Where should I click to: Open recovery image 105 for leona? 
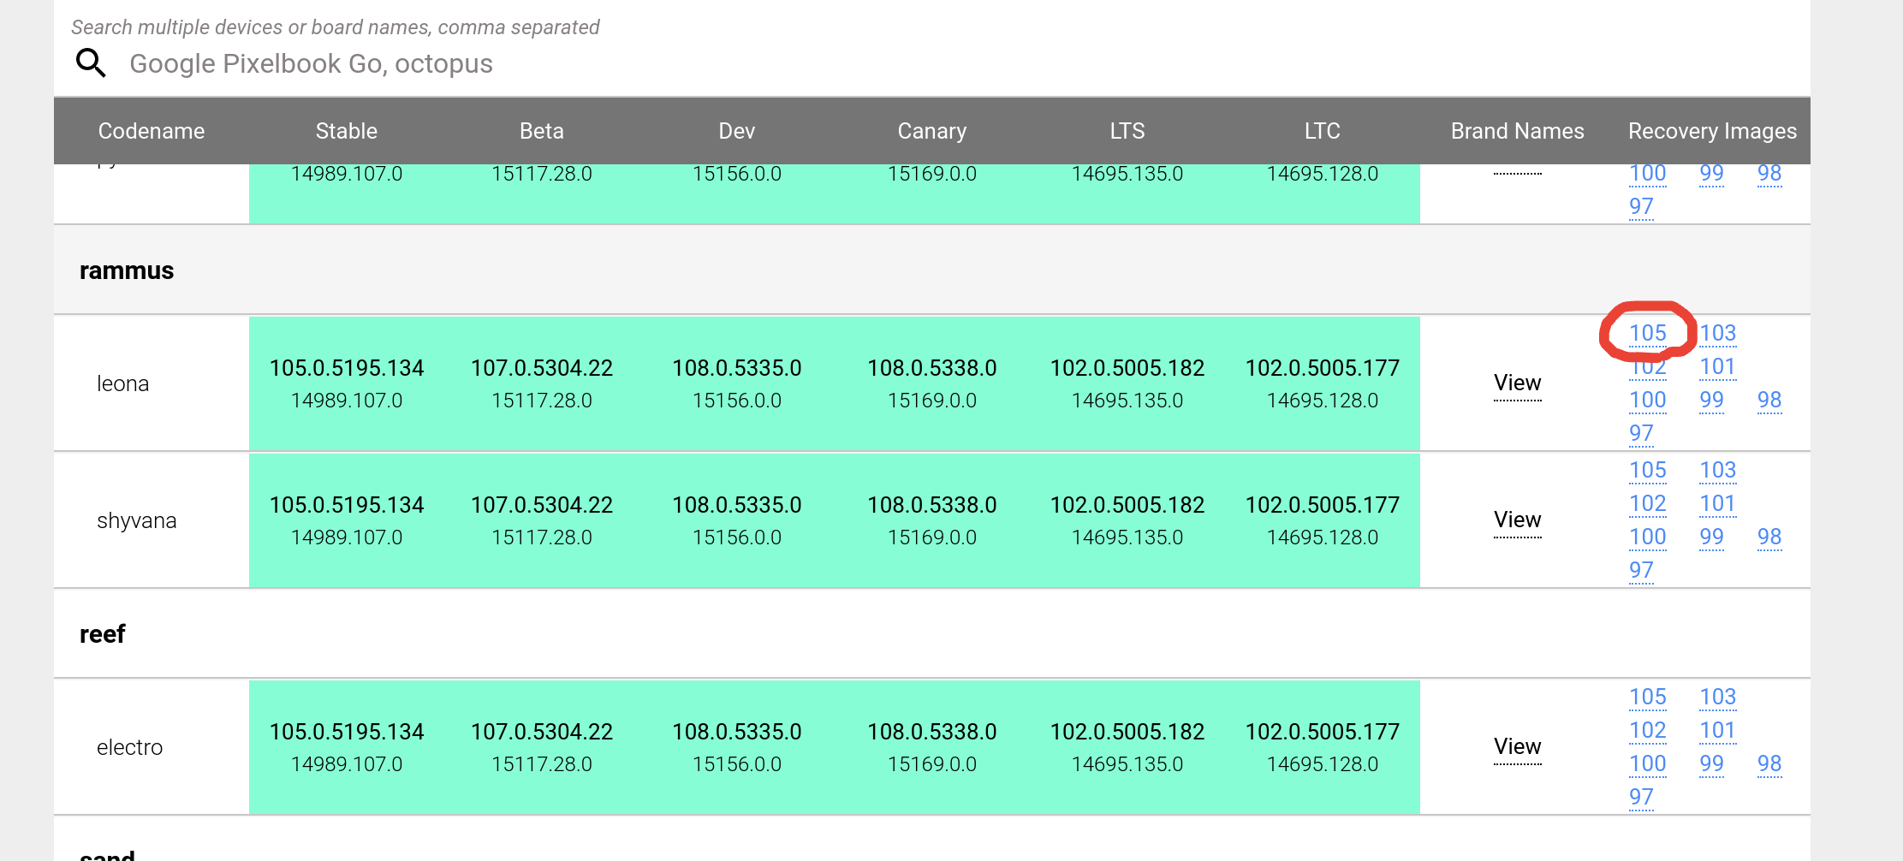[1647, 333]
